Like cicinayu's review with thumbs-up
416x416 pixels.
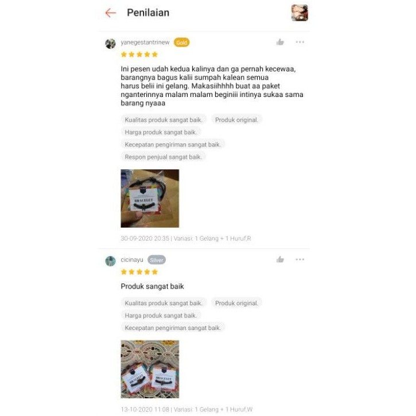(280, 259)
